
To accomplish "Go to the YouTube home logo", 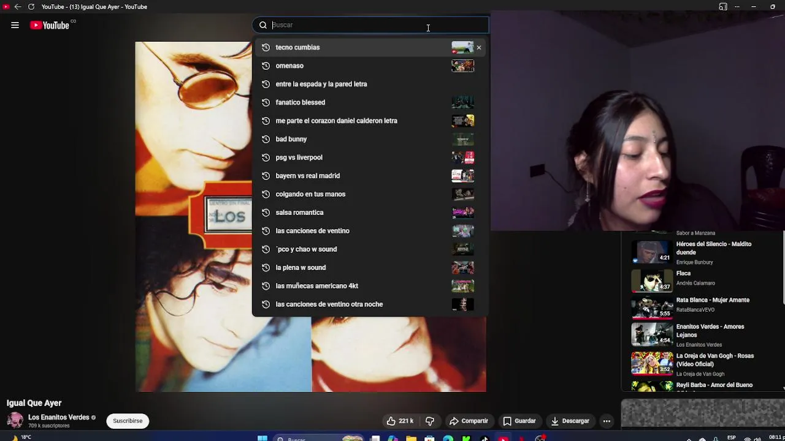I will (50, 25).
